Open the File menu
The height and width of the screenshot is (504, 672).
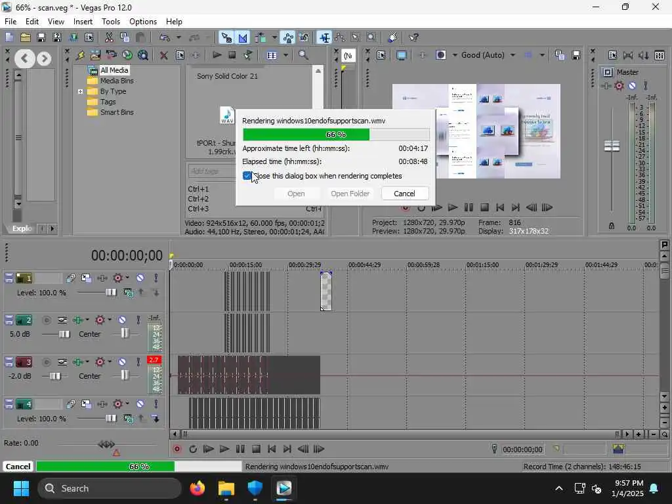10,22
